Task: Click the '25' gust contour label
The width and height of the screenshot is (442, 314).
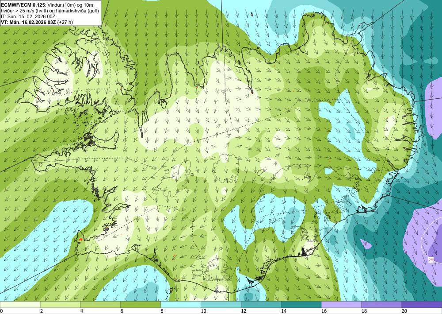Action: [431, 260]
